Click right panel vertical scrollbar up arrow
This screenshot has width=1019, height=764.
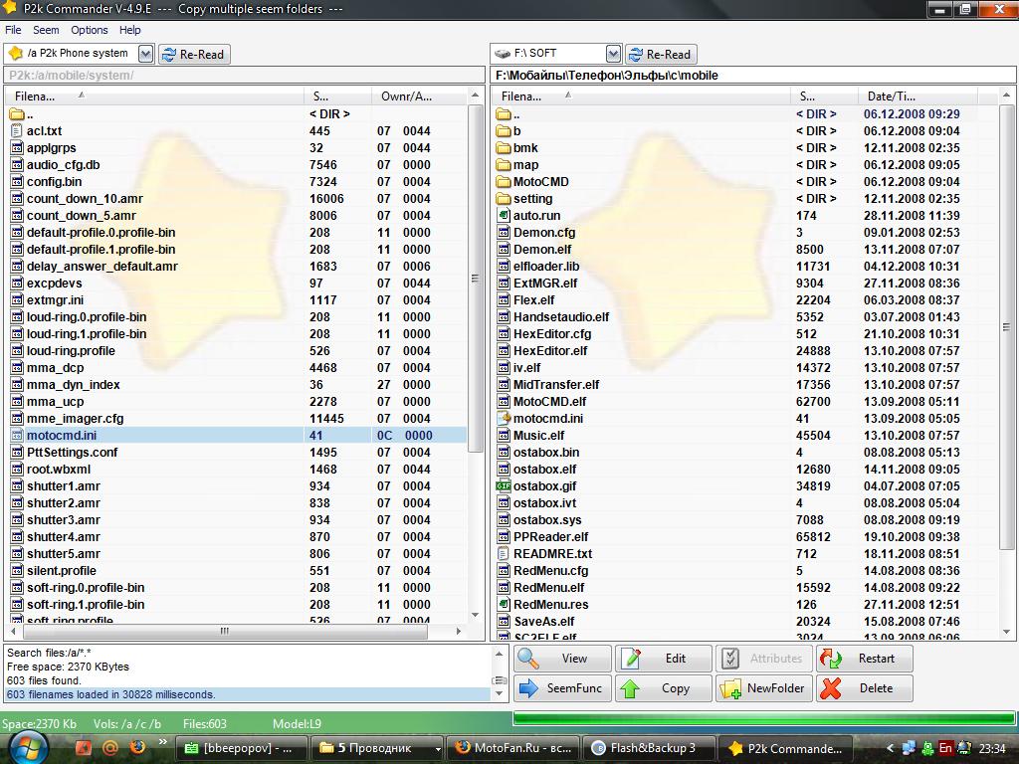pyautogui.click(x=1007, y=96)
